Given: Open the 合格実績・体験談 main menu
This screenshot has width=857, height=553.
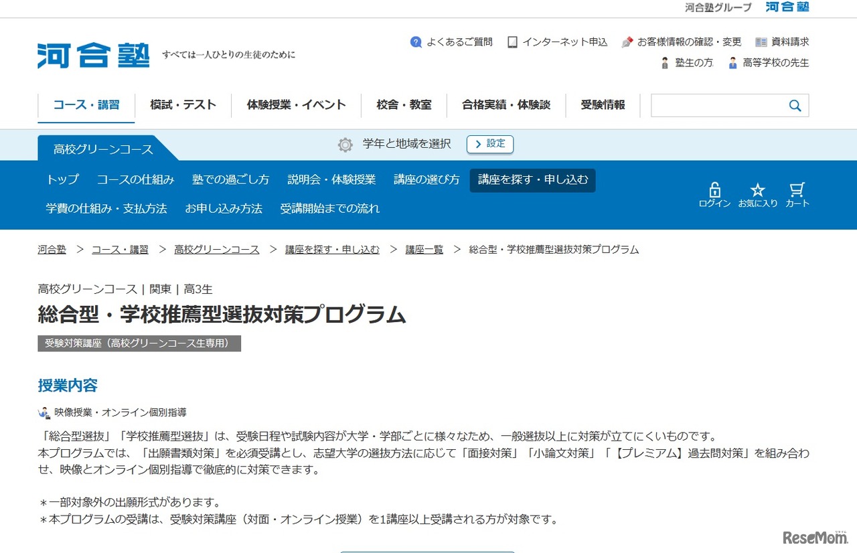Looking at the screenshot, I should (506, 105).
